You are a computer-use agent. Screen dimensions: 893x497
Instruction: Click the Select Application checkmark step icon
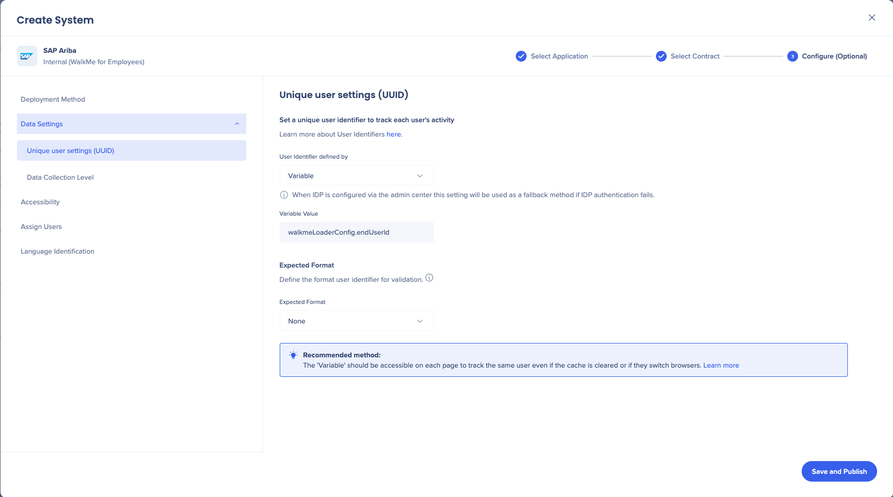click(521, 56)
